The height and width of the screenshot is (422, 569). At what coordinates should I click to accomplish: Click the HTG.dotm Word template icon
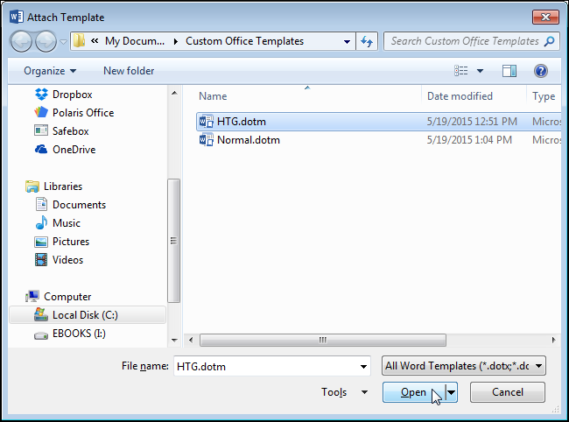(207, 121)
